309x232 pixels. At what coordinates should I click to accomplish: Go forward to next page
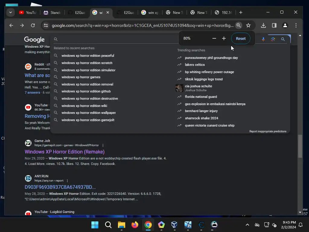[22, 25]
